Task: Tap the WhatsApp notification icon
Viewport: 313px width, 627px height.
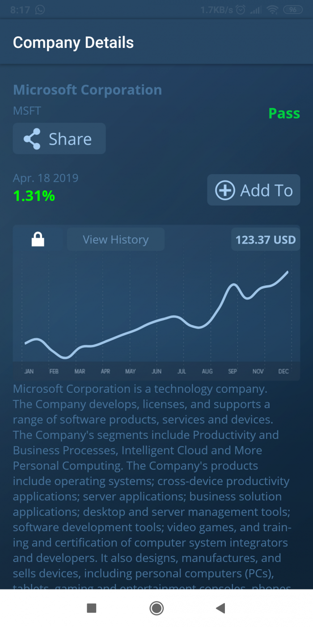Action: (x=40, y=9)
